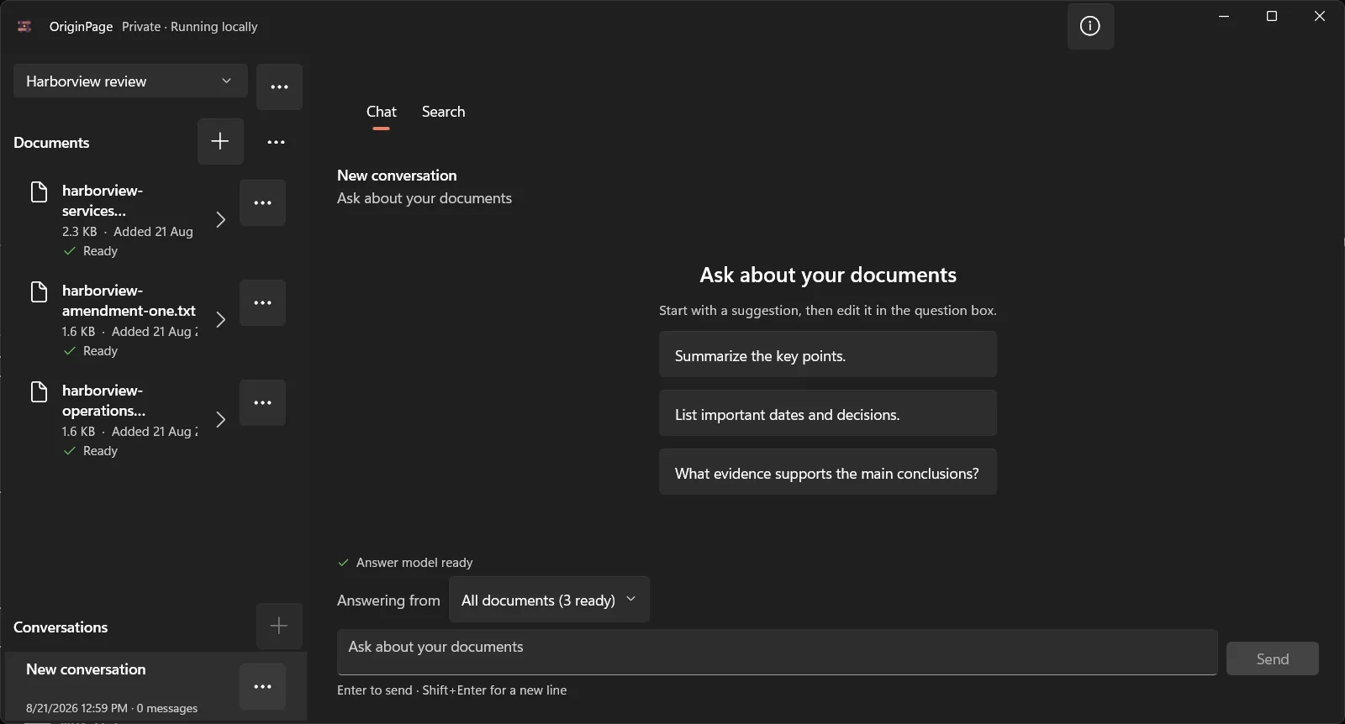Select harborview-amendment-one.txt file name

click(129, 301)
